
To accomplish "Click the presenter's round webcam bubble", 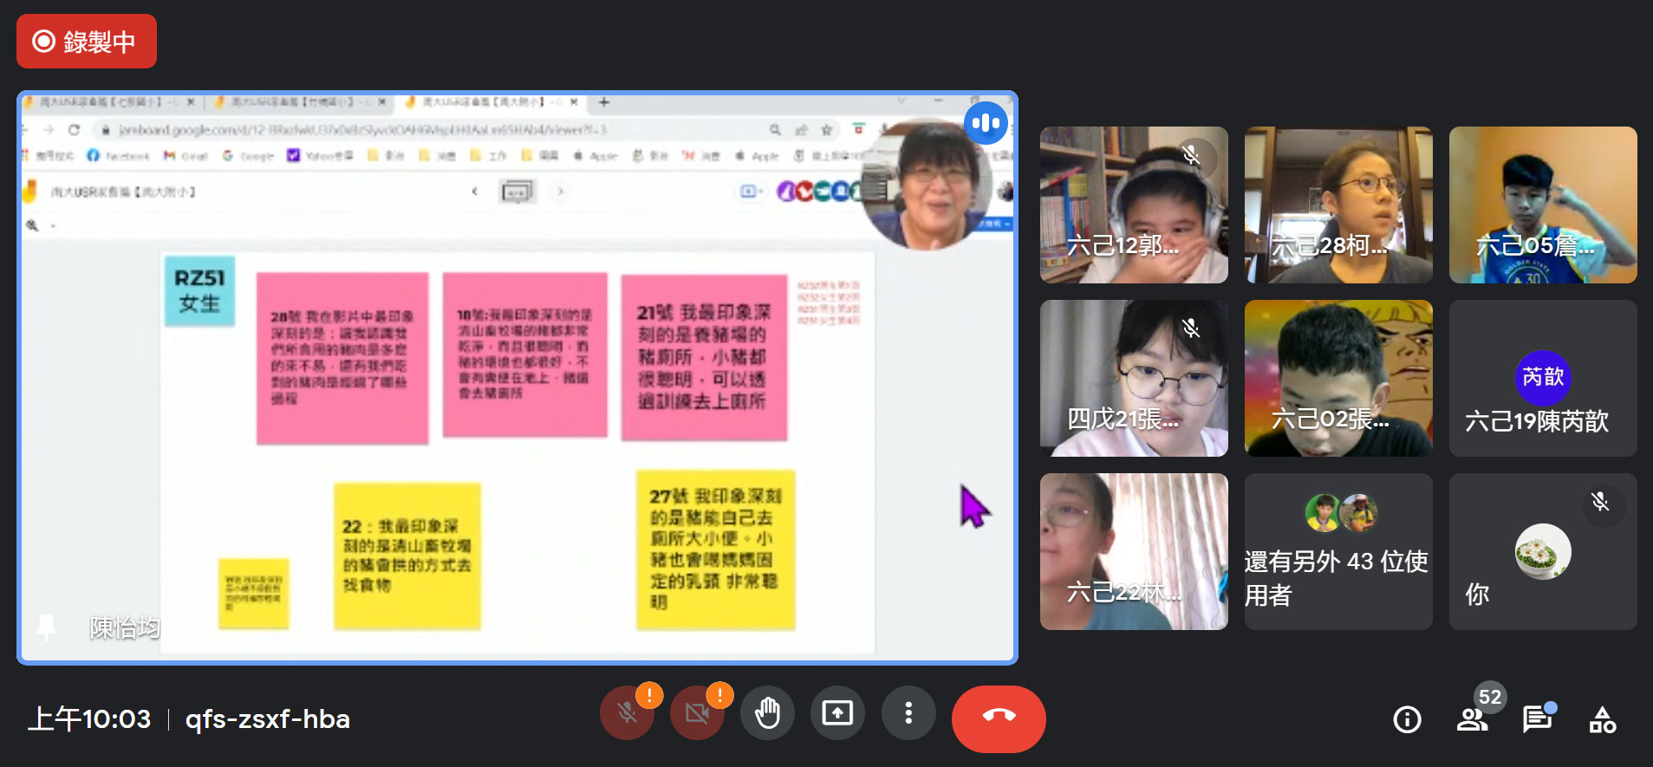I will coord(927,186).
